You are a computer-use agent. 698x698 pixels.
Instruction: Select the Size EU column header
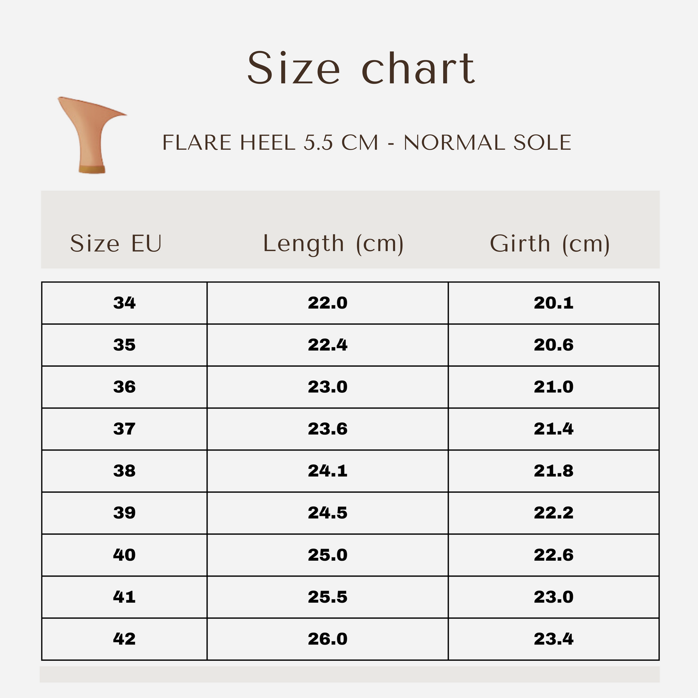[x=116, y=243]
